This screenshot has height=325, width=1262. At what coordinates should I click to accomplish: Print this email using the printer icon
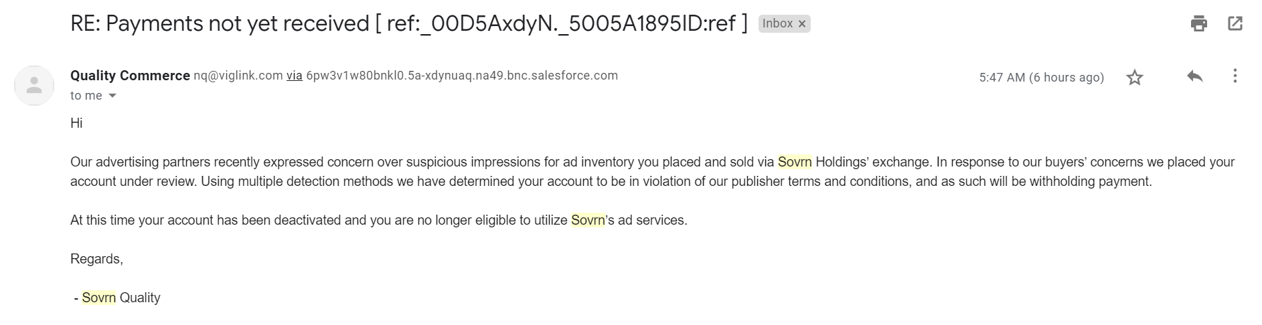pos(1198,24)
